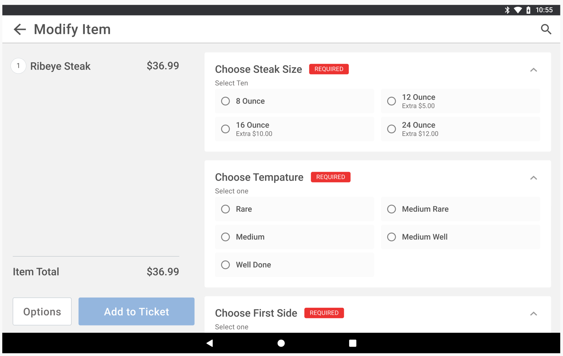The width and height of the screenshot is (563, 356).
Task: Open recent apps with the square button
Action: (x=352, y=343)
